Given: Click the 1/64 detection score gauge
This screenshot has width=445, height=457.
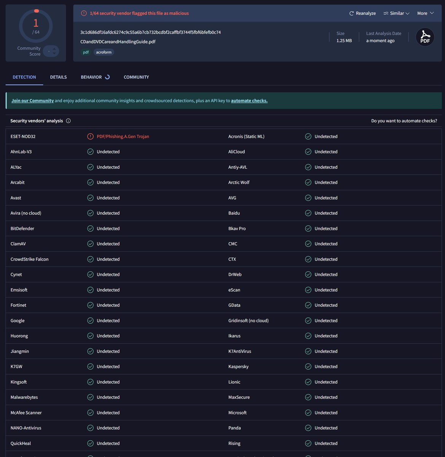Looking at the screenshot, I should [36, 26].
